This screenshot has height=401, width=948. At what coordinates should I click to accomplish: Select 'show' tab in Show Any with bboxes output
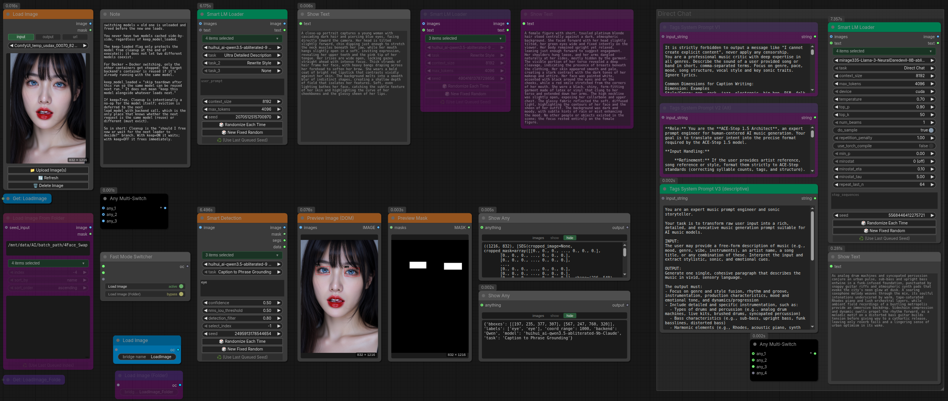click(554, 316)
